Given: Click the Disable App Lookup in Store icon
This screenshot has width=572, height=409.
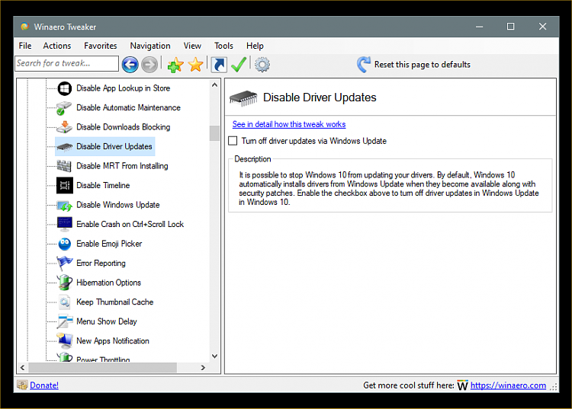Looking at the screenshot, I should (x=65, y=88).
